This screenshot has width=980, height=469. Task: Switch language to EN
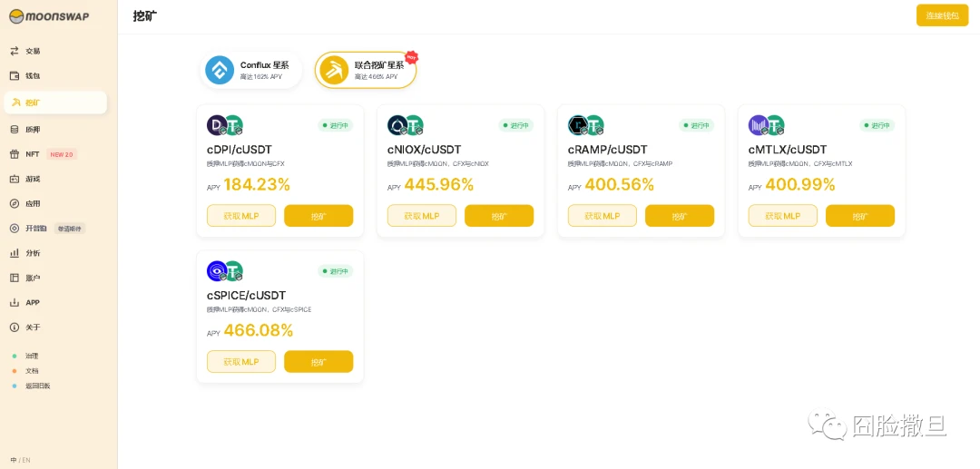coord(26,460)
